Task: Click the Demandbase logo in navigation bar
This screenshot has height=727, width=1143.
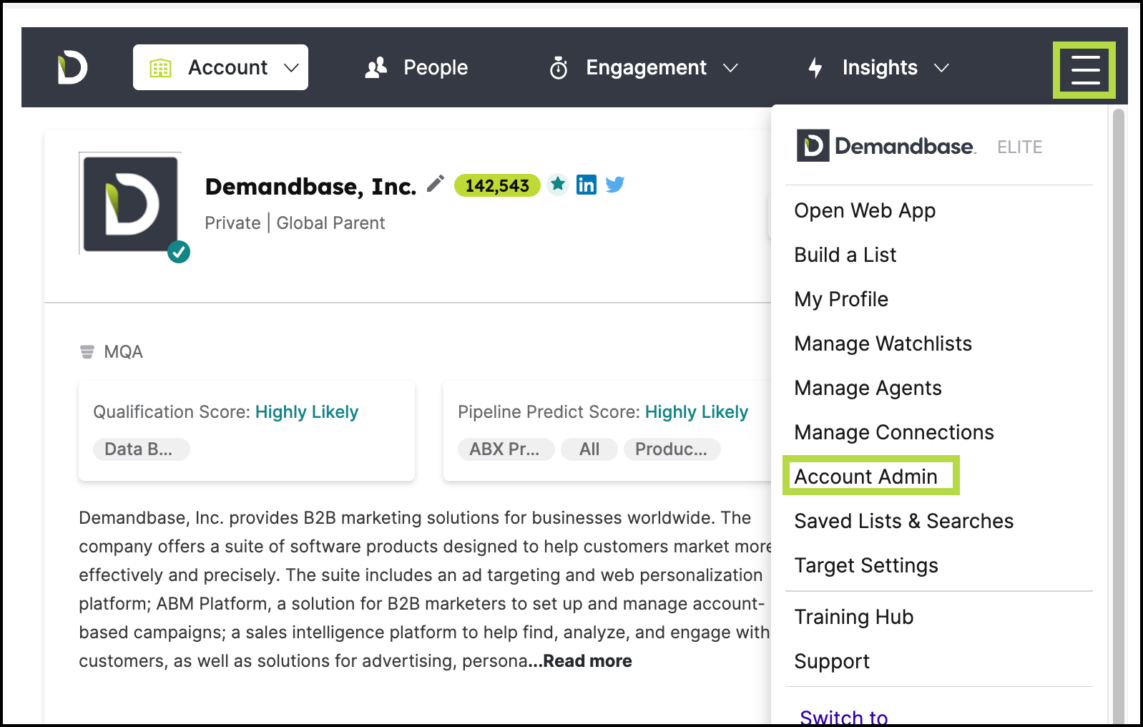Action: click(72, 67)
